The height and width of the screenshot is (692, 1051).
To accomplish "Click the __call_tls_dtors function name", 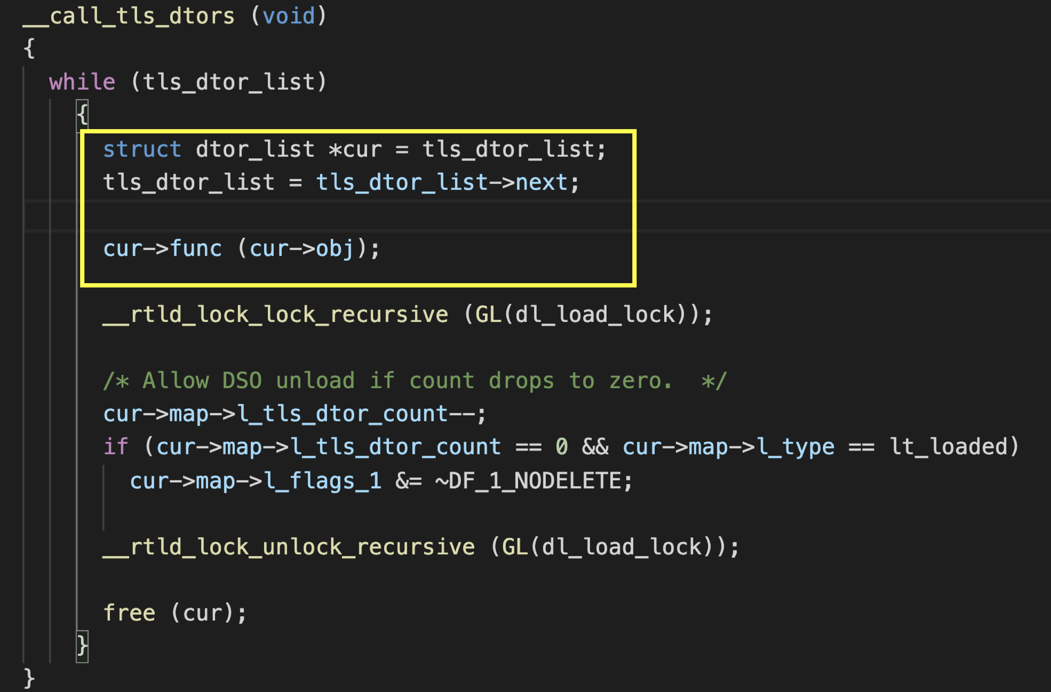I will click(128, 16).
